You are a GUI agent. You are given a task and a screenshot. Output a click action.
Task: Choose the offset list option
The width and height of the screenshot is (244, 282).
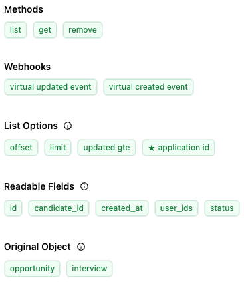[21, 148]
